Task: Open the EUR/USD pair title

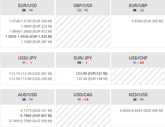Action: [27, 5]
